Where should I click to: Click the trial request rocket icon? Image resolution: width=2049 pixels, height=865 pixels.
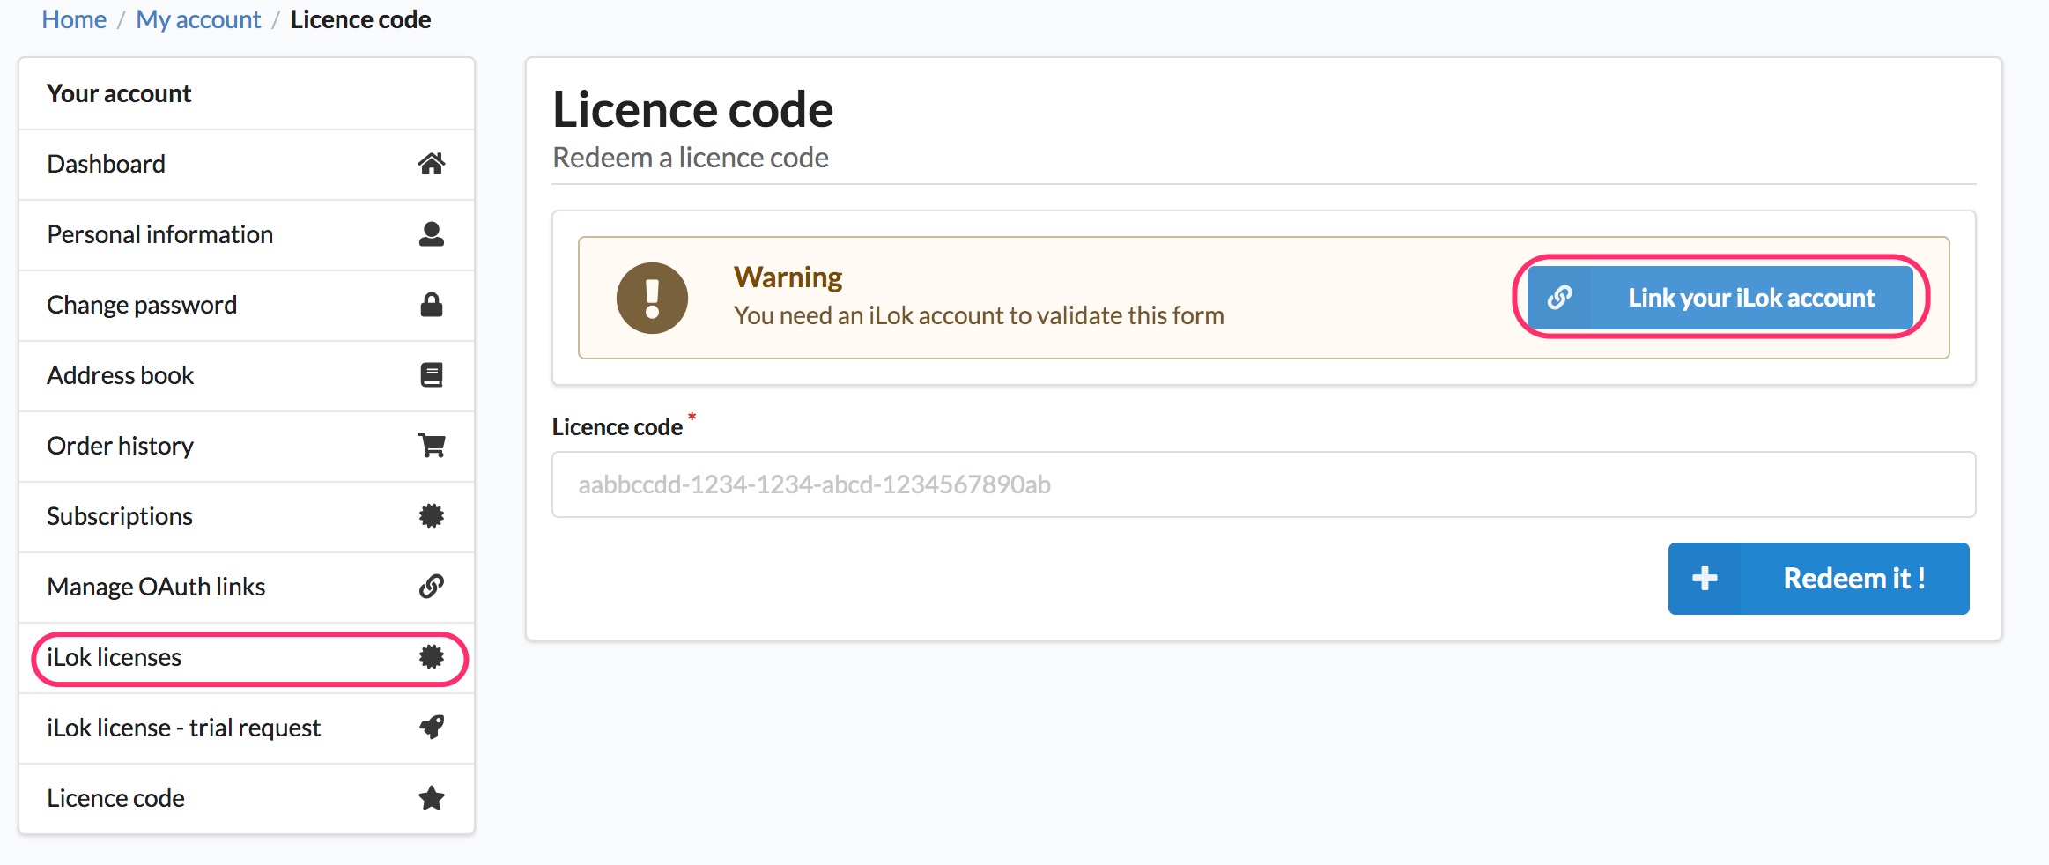(431, 728)
